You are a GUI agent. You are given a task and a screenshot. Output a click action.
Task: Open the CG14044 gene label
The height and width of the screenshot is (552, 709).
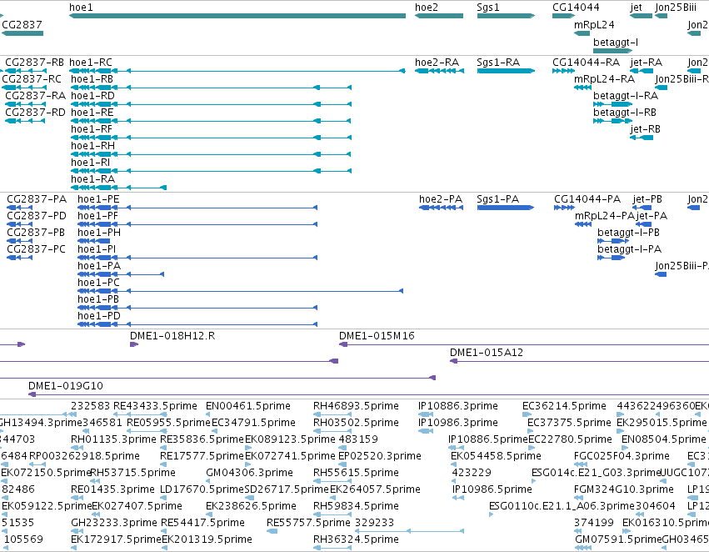(576, 8)
